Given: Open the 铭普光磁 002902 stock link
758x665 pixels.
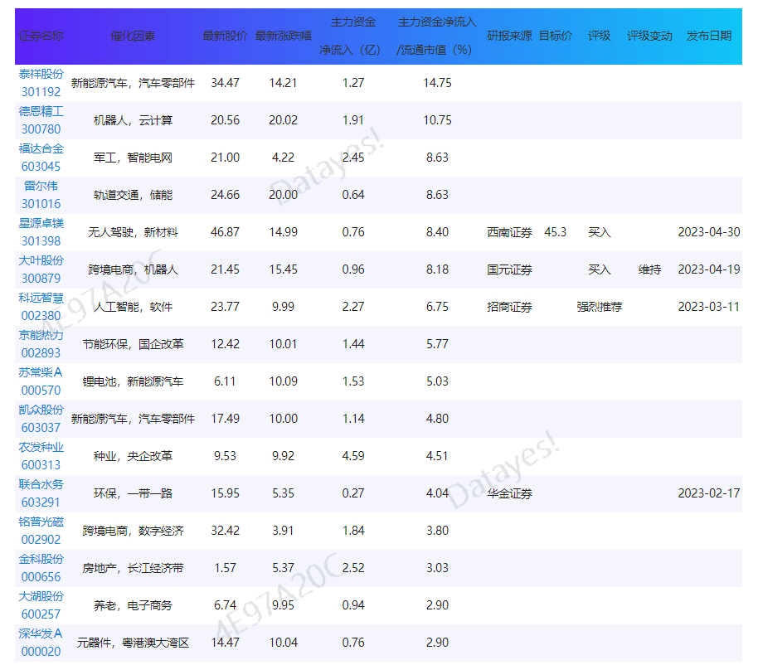Looking at the screenshot, I should pyautogui.click(x=41, y=531).
